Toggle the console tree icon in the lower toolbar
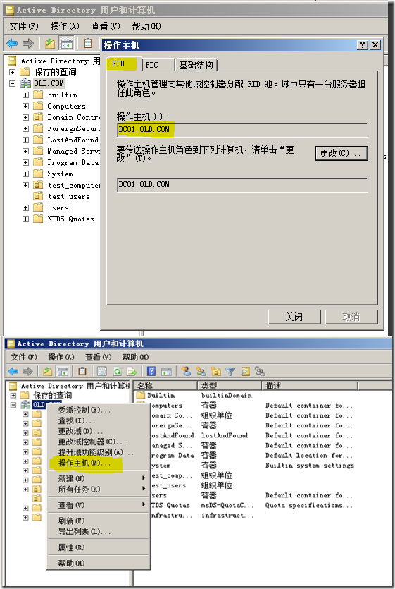The width and height of the screenshot is (395, 589). [63, 372]
